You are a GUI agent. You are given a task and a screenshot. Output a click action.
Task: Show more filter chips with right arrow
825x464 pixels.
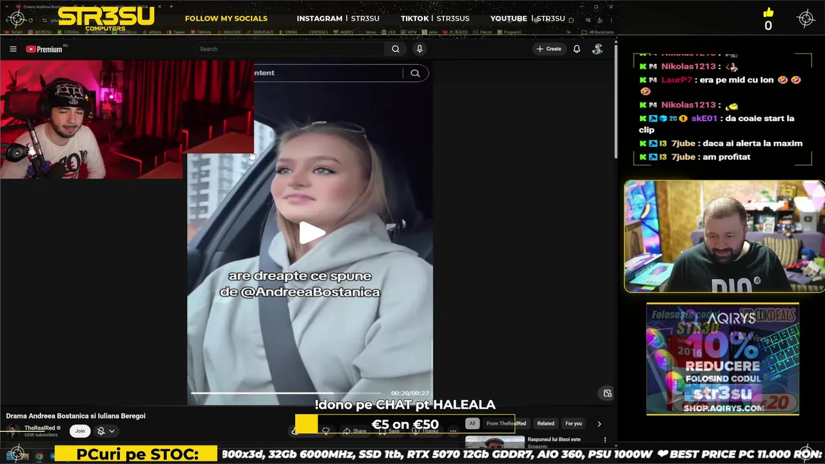(599, 423)
